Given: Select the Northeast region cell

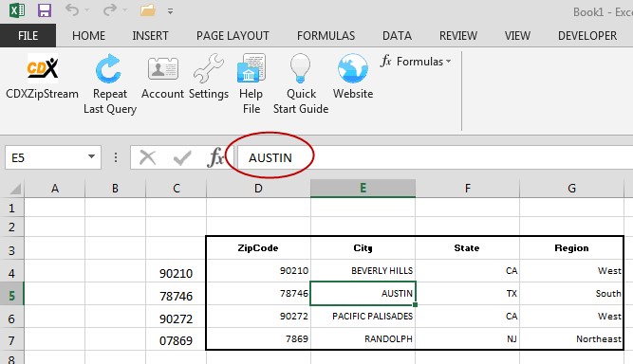Looking at the screenshot, I should tap(571, 338).
